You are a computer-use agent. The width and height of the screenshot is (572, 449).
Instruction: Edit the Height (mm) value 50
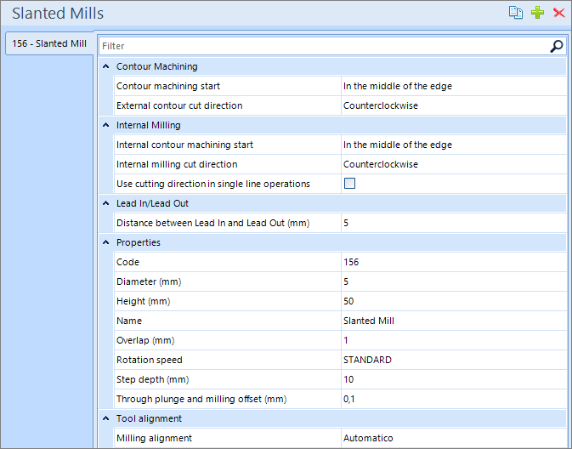(454, 301)
